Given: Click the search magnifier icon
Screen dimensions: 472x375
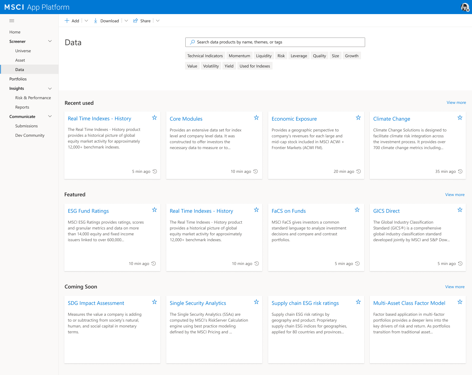Looking at the screenshot, I should coord(192,42).
